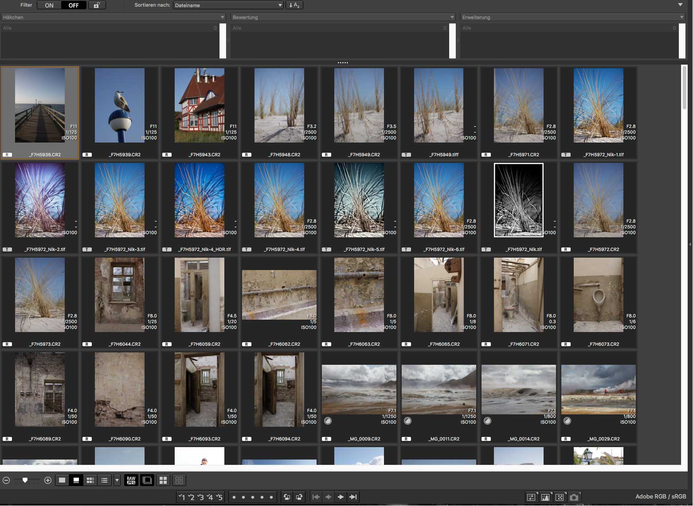Click the zoom-in plus icon for thumbnails
Image resolution: width=693 pixels, height=506 pixels.
pyautogui.click(x=48, y=480)
